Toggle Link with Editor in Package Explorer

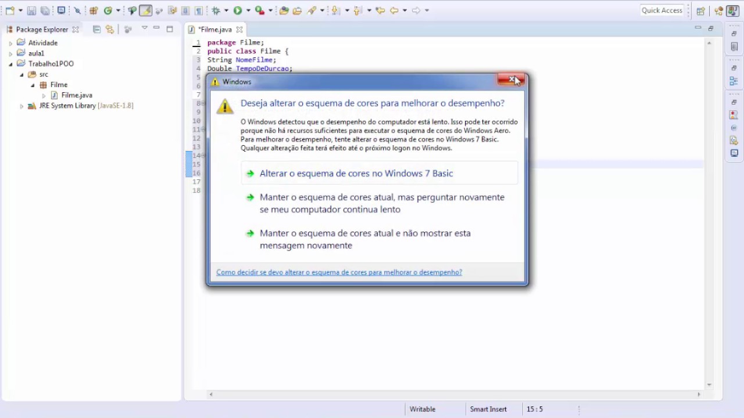click(x=109, y=29)
